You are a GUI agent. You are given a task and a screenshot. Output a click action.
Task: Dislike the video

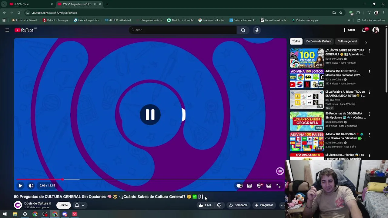pos(219,205)
